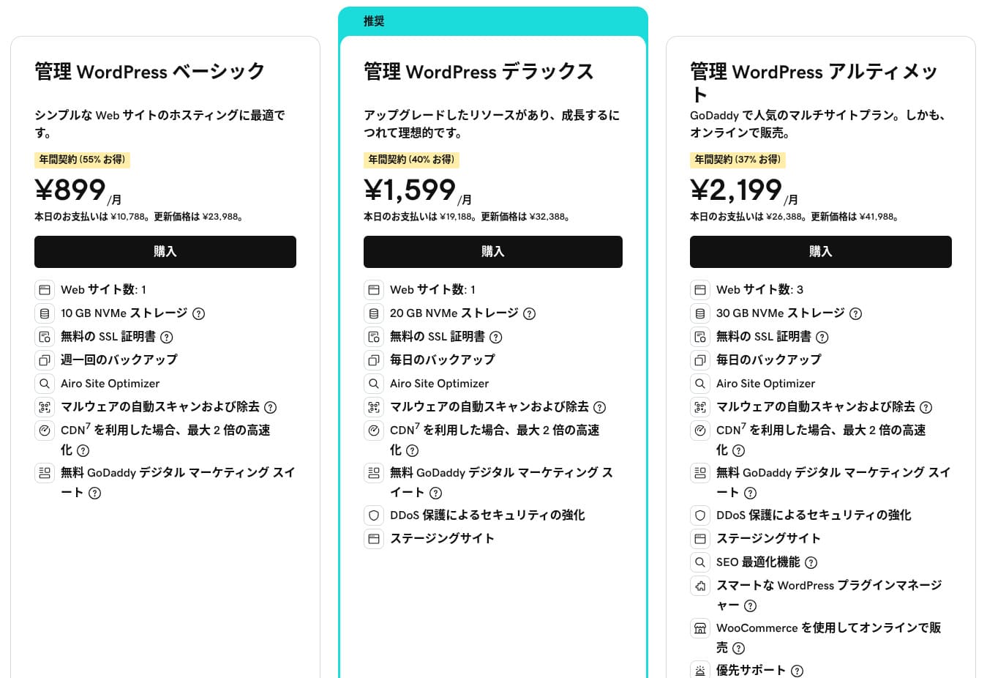Open CDN speed help icon in ベーシック plan

point(83,451)
